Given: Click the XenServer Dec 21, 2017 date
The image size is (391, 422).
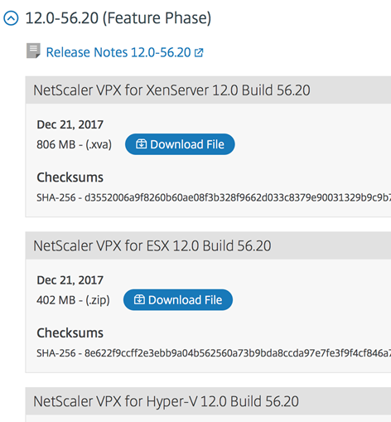Looking at the screenshot, I should [70, 124].
